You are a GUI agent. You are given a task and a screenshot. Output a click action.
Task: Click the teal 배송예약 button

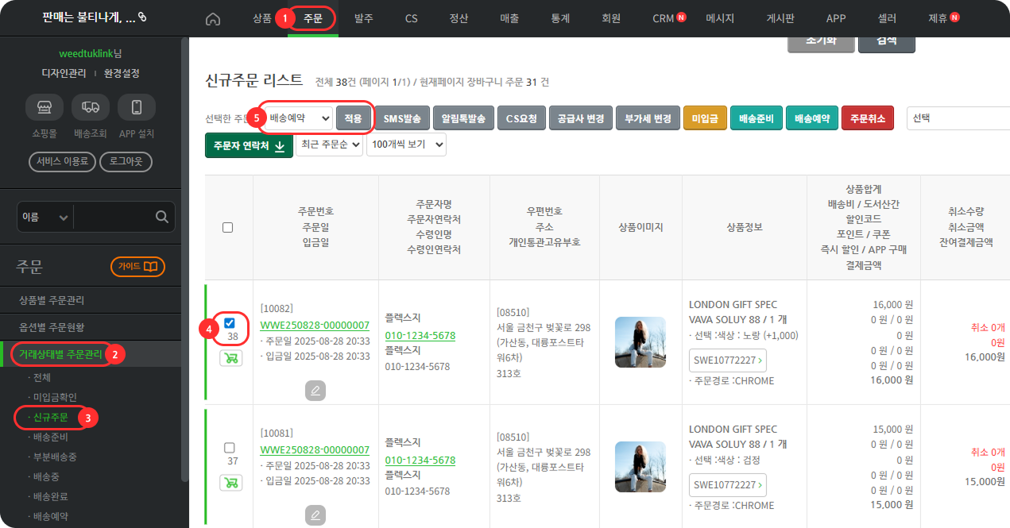[812, 118]
